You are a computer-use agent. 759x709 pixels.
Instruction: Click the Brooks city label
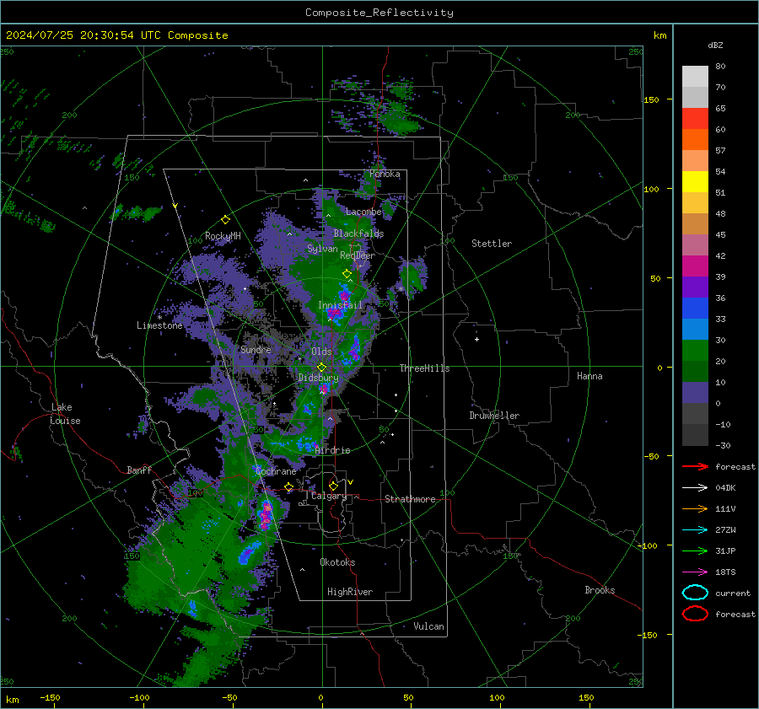point(600,590)
